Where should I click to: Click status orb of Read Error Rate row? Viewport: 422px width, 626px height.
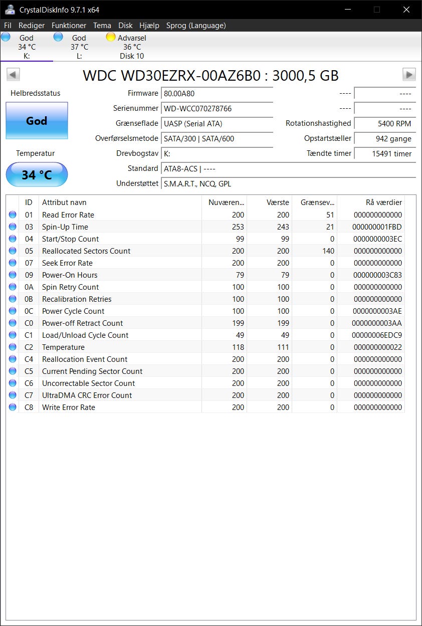(13, 215)
